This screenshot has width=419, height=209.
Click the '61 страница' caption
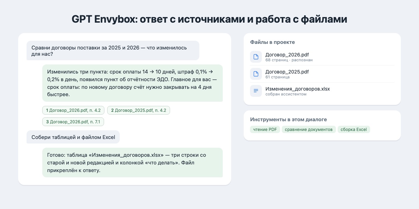click(277, 77)
